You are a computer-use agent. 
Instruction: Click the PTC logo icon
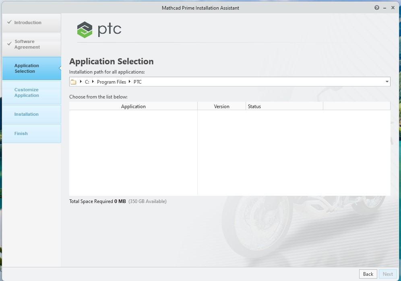click(x=84, y=29)
